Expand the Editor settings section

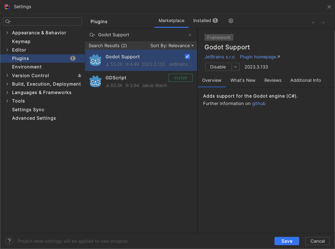[7, 50]
